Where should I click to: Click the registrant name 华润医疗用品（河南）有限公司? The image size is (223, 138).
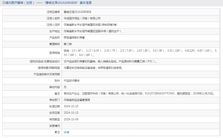82,18
